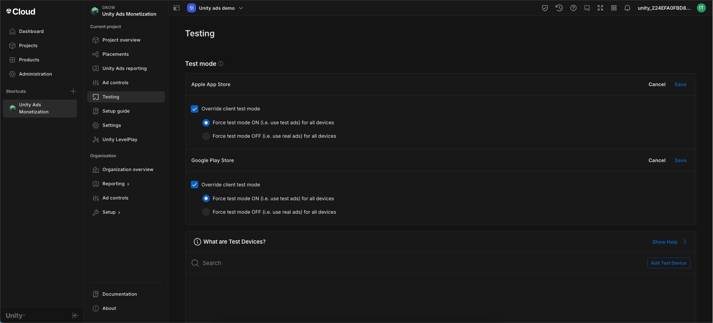This screenshot has width=713, height=323.
Task: Open the notifications bell
Action: click(627, 8)
